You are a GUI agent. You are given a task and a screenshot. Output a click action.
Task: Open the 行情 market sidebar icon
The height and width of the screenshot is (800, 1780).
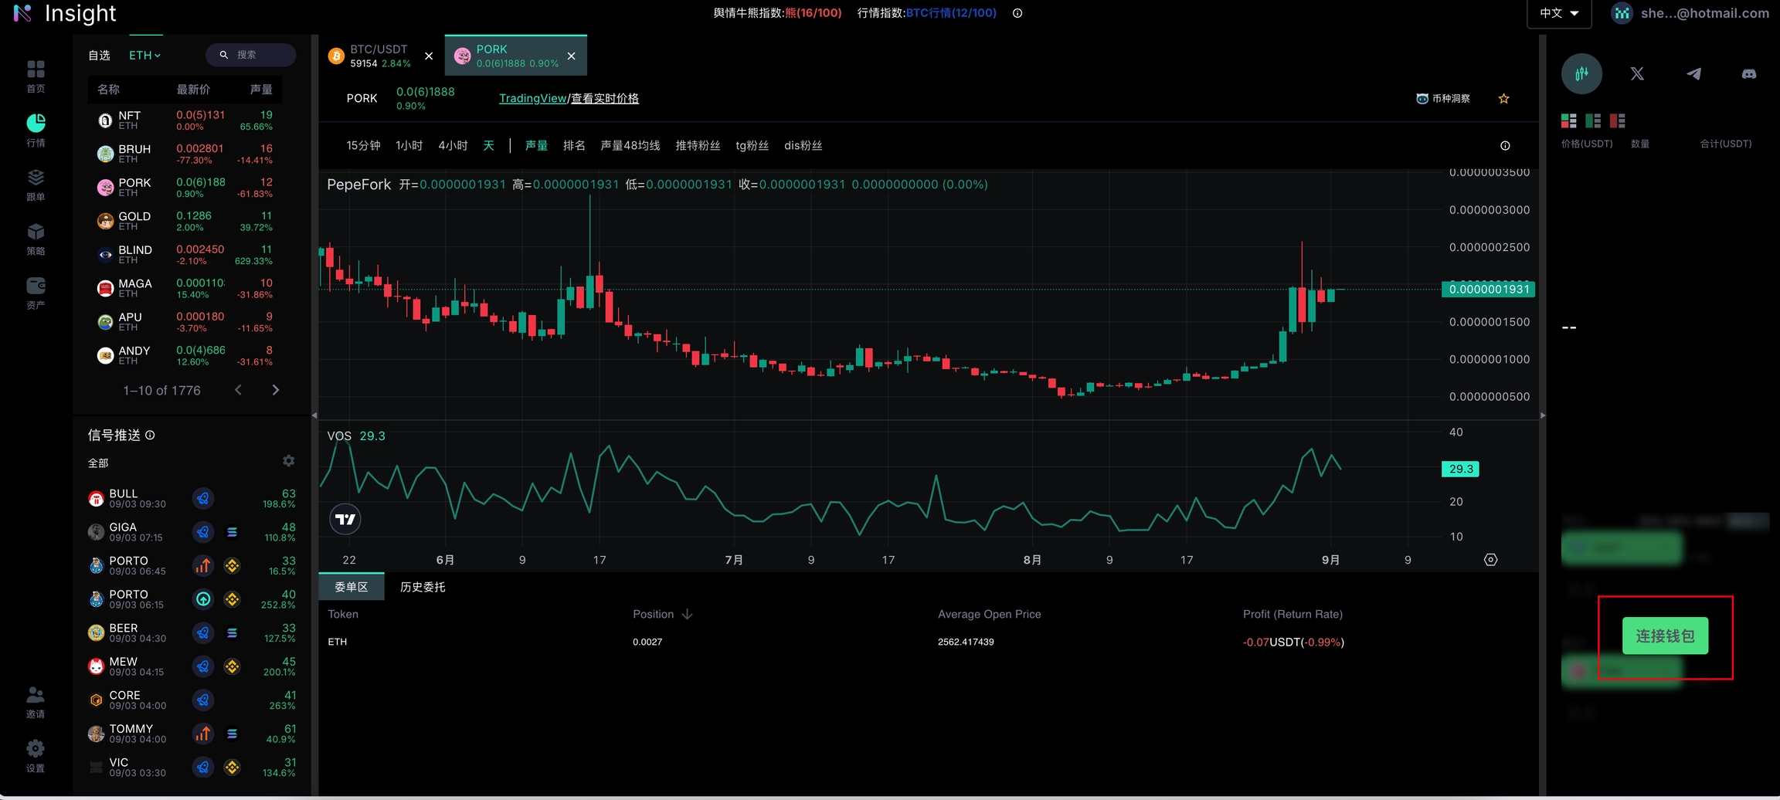[x=36, y=129]
